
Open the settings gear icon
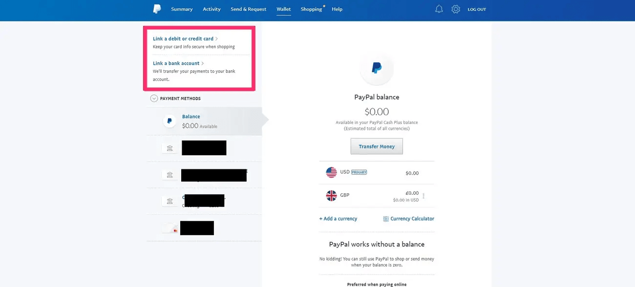[456, 9]
